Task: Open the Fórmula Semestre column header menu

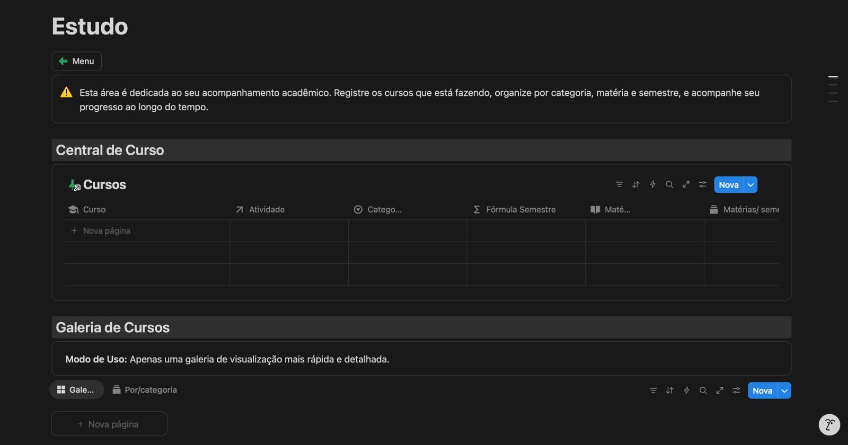Action: tap(520, 209)
